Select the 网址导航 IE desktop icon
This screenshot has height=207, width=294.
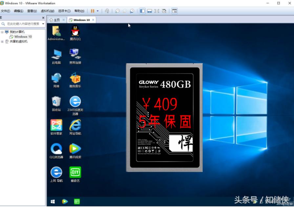(x=75, y=127)
